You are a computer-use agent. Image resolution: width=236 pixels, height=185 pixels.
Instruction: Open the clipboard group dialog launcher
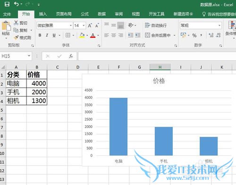click(33, 46)
